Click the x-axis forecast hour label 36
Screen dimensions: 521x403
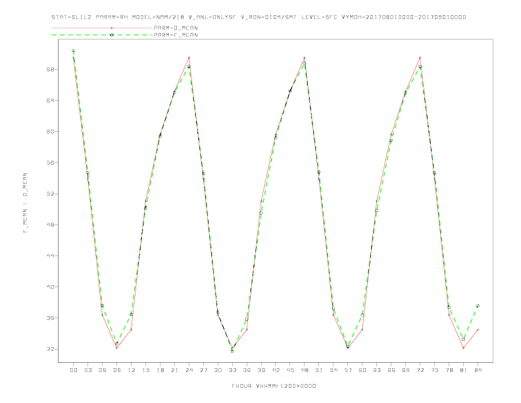click(247, 370)
